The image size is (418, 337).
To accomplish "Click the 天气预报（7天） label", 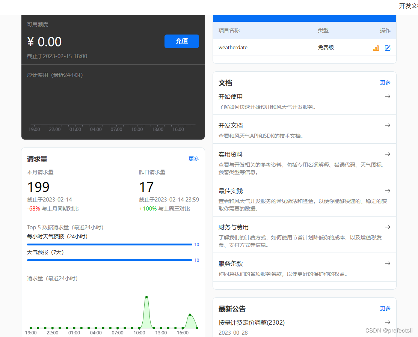I will coord(45,252).
